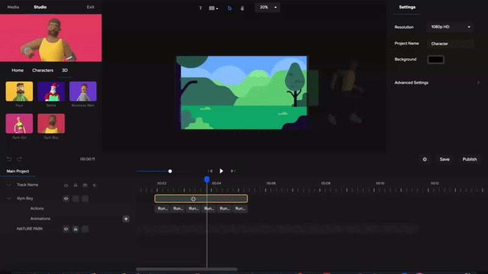Hide the NATURE PARK track
The image size is (488, 274).
66,229
